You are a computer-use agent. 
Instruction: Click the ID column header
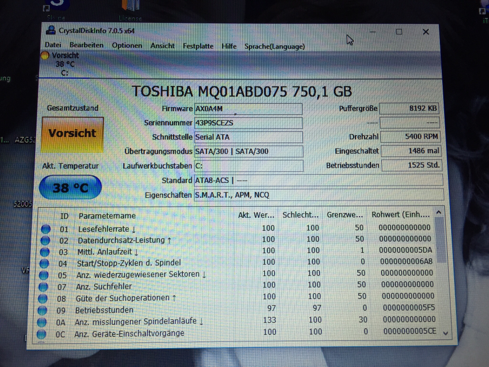click(64, 216)
